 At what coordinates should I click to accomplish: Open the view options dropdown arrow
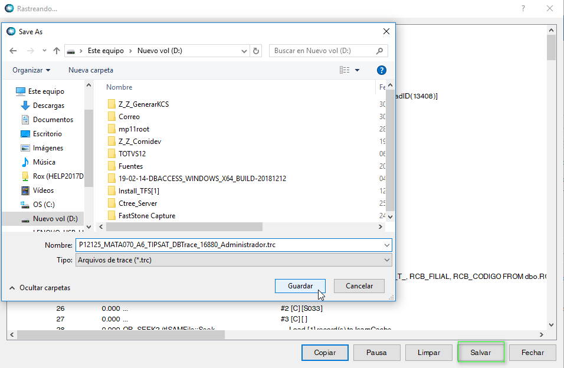357,70
